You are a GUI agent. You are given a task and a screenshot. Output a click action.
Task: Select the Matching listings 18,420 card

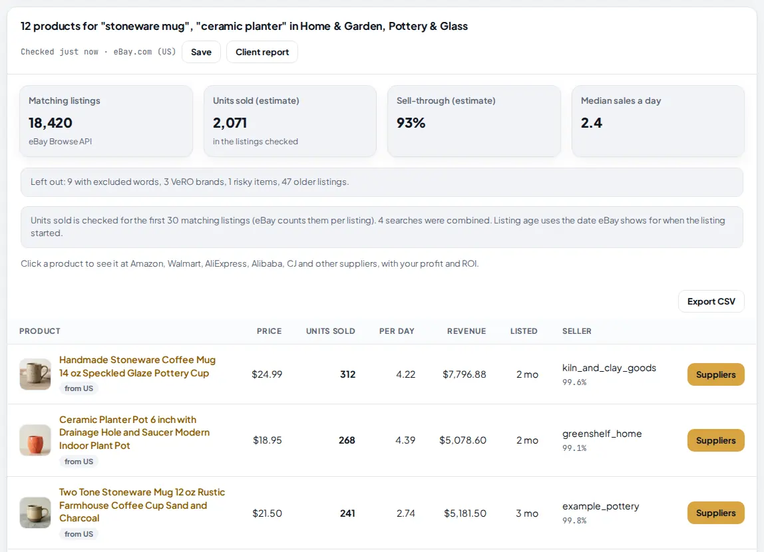(106, 121)
